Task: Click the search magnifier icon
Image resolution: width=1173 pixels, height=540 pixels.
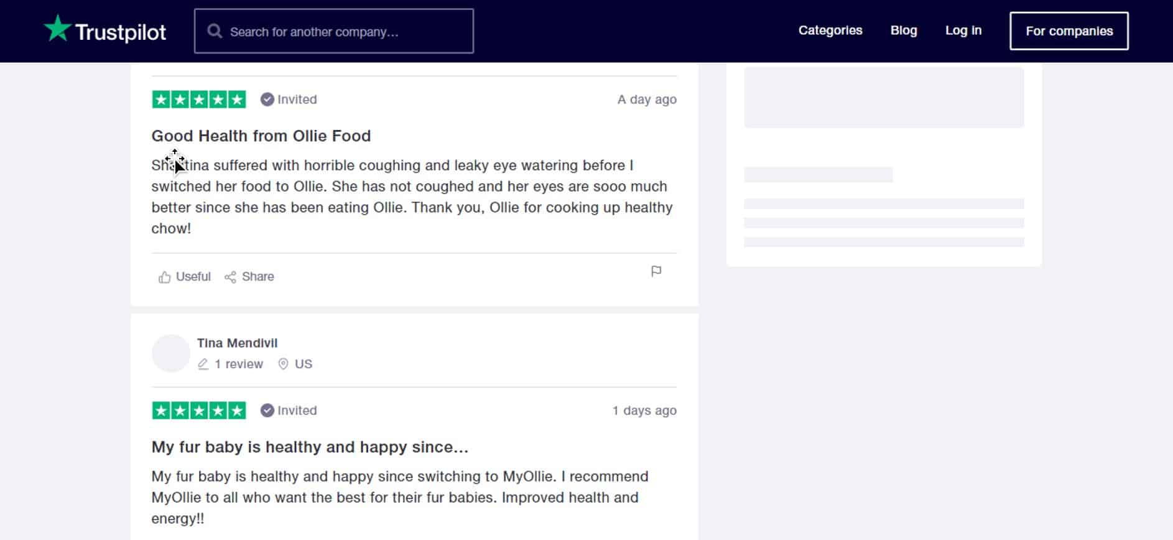Action: coord(215,31)
